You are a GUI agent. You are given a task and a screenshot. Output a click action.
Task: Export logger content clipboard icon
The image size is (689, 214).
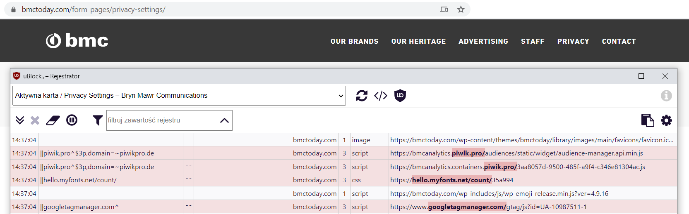coord(648,120)
